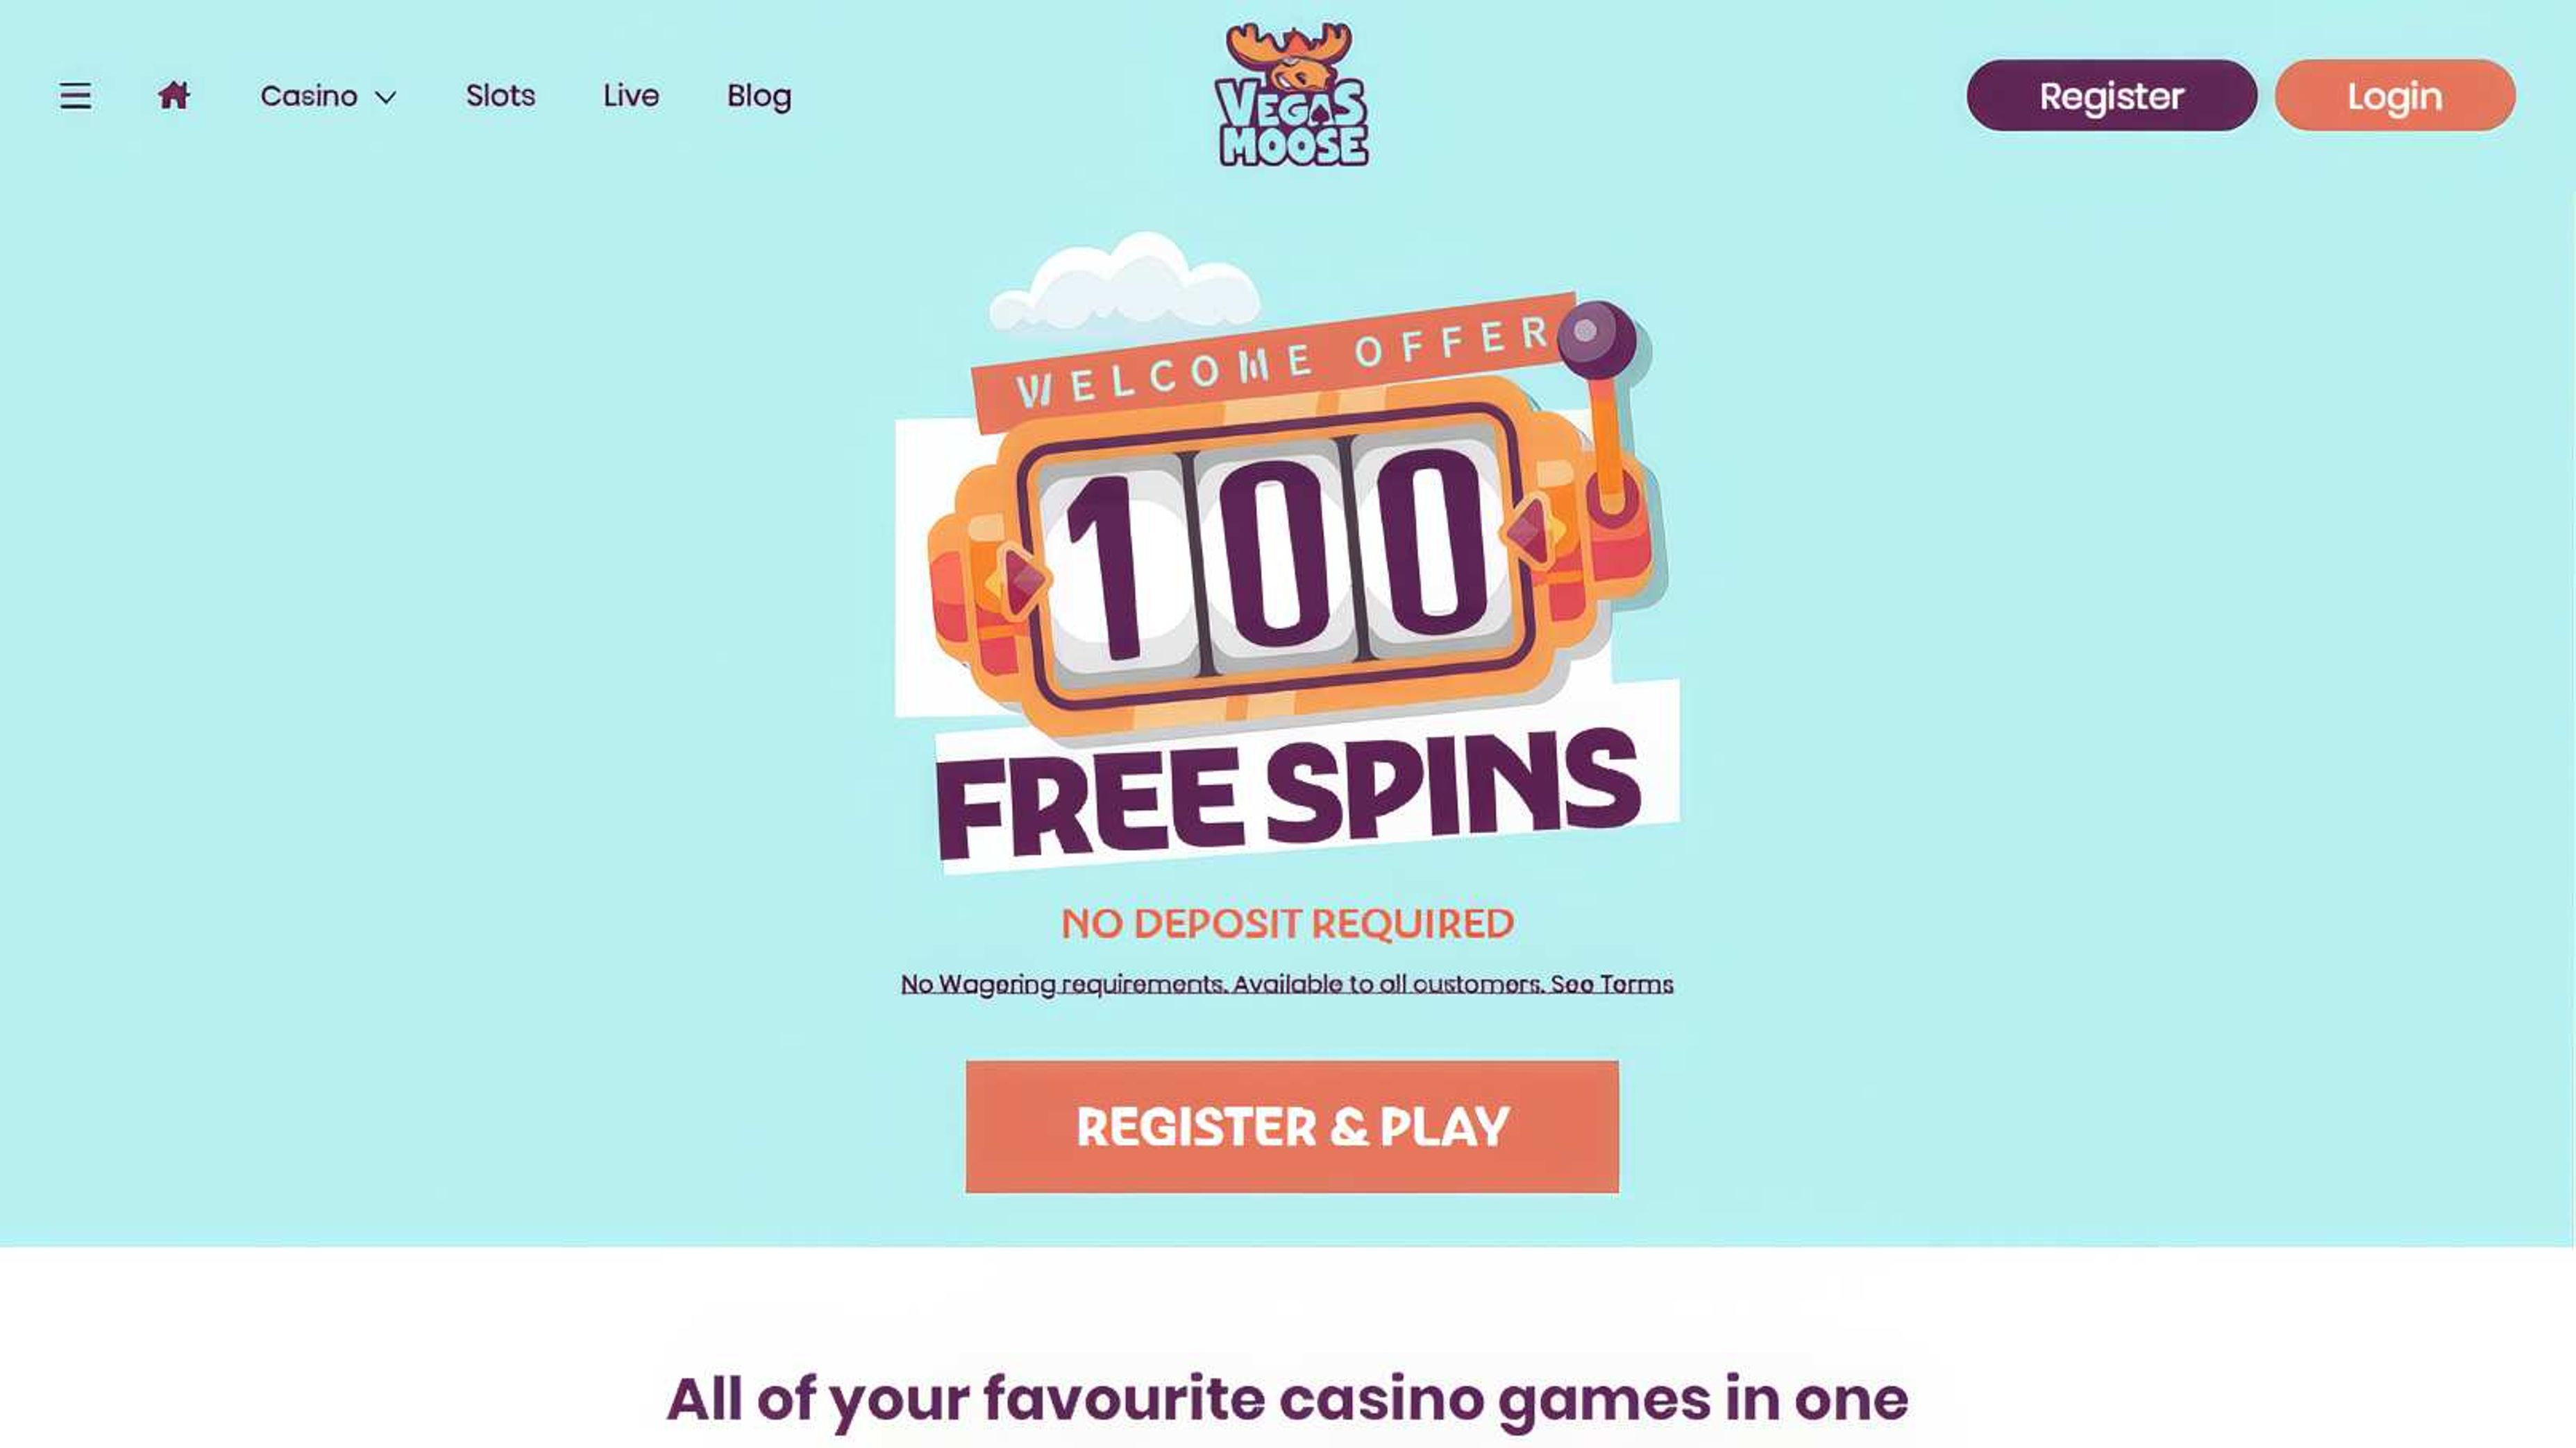Click Register & Play call-to-action
Image resolution: width=2576 pixels, height=1448 pixels.
(x=1290, y=1127)
